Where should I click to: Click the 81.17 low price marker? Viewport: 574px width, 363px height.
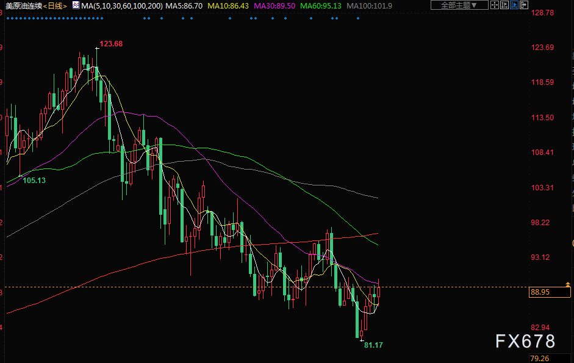click(373, 345)
